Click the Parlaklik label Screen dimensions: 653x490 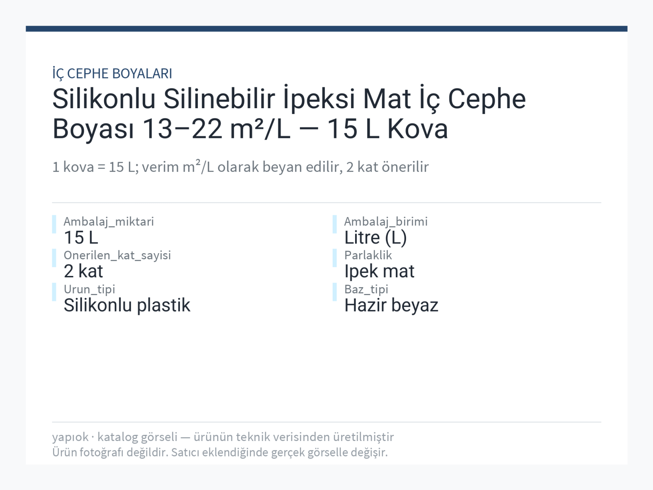pyautogui.click(x=368, y=255)
